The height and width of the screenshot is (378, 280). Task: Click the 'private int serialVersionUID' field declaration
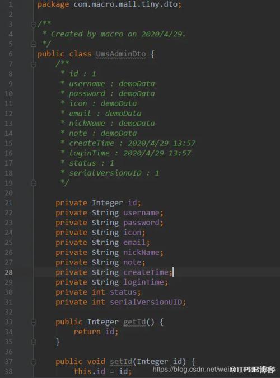[x=121, y=302]
